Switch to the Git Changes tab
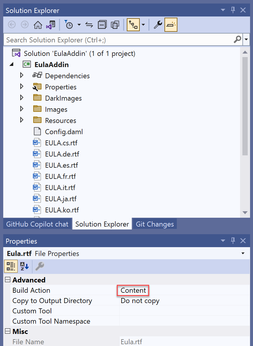The image size is (253, 346). tap(155, 224)
